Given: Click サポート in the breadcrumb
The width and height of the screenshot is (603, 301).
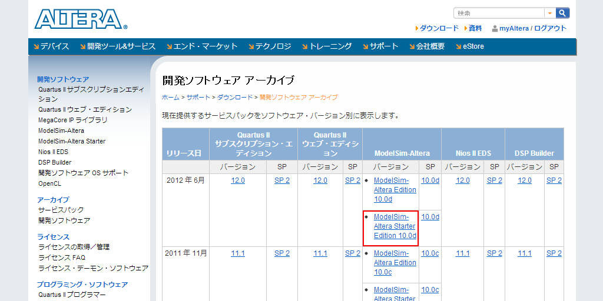Looking at the screenshot, I should 198,98.
